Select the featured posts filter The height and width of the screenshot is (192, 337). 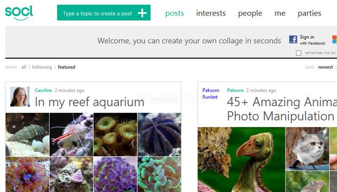coord(66,67)
